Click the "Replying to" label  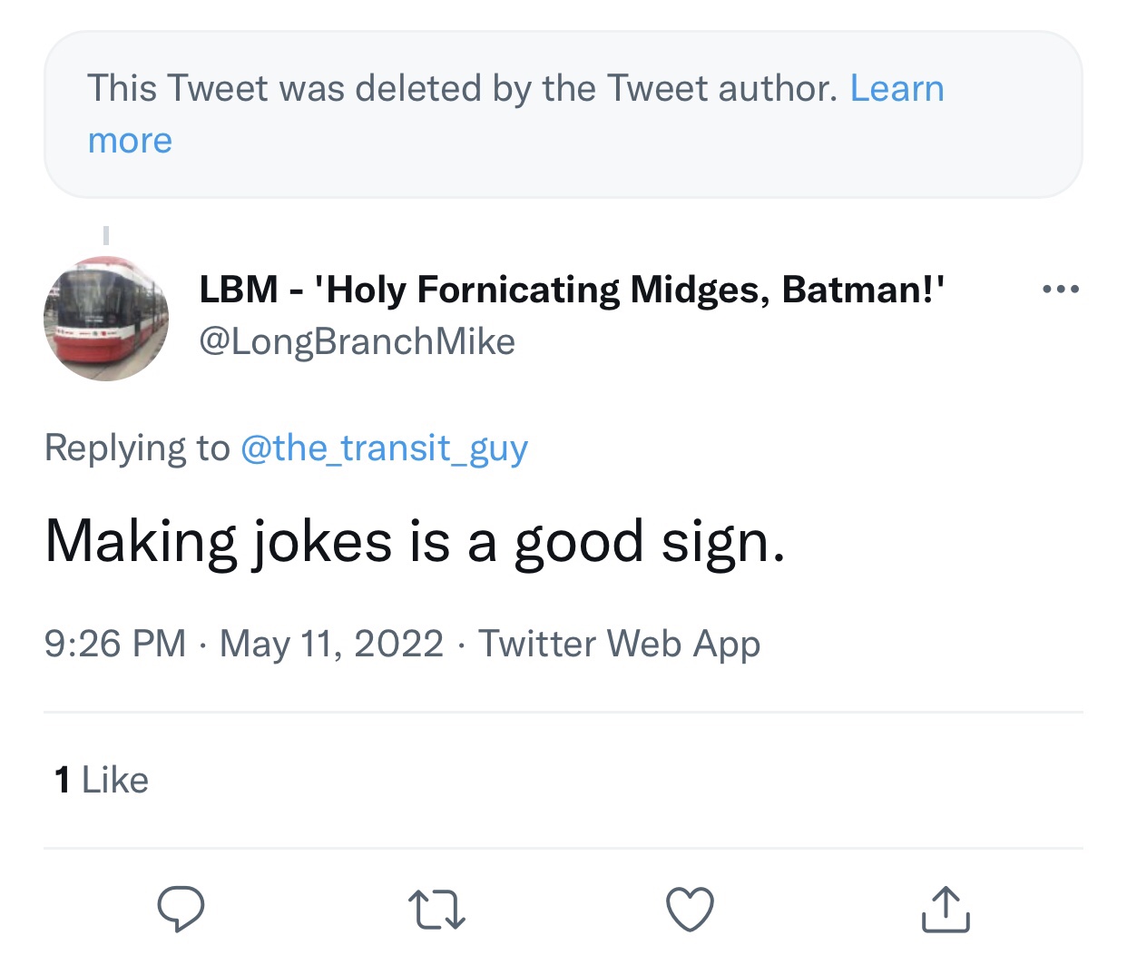tap(137, 448)
